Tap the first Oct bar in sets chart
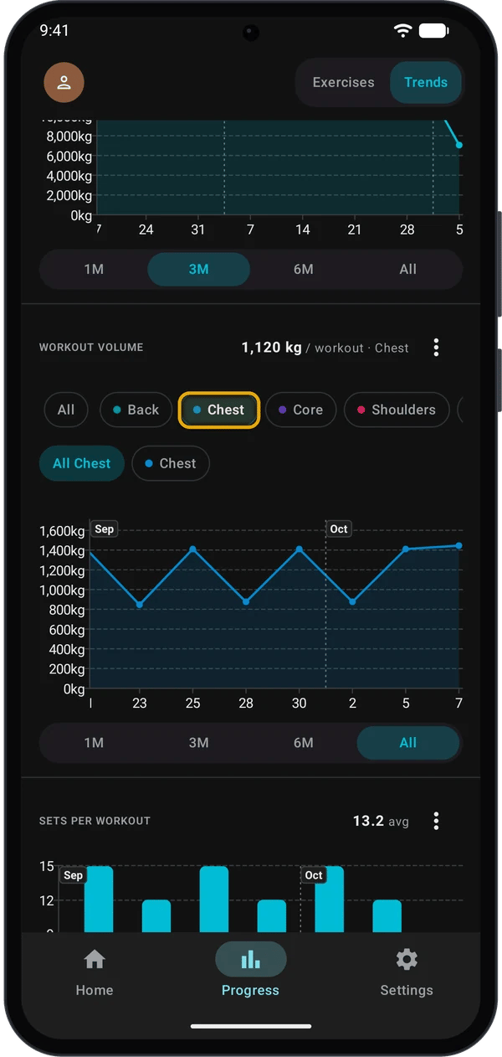Image resolution: width=502 pixels, height=1057 pixels. (x=329, y=900)
